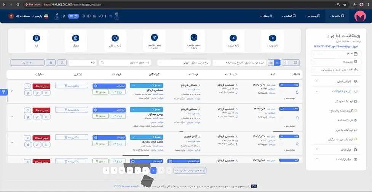372x192 pixels.
Task: Open the page size ۲۵ dropdown
Action: tap(82, 63)
